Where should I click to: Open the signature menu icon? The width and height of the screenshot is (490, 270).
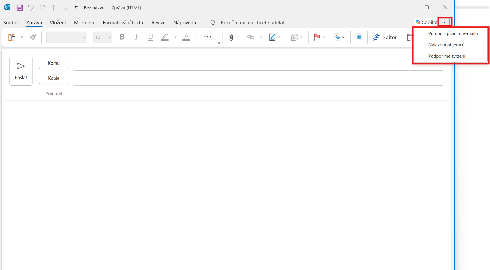tap(273, 37)
